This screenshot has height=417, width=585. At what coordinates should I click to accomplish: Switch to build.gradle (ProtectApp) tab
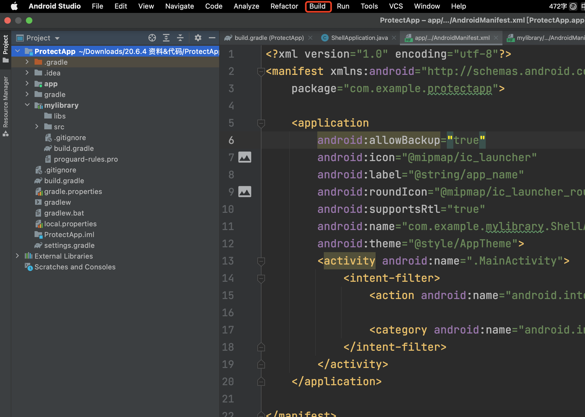[x=269, y=38]
